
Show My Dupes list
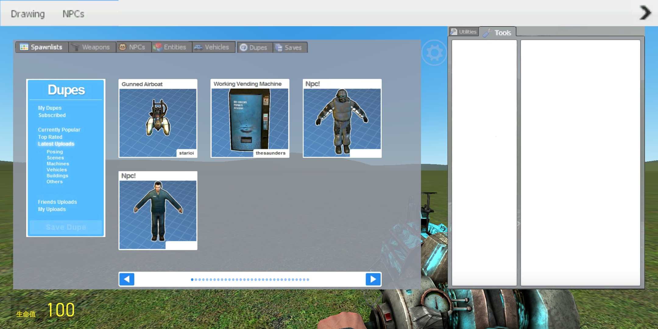point(50,108)
